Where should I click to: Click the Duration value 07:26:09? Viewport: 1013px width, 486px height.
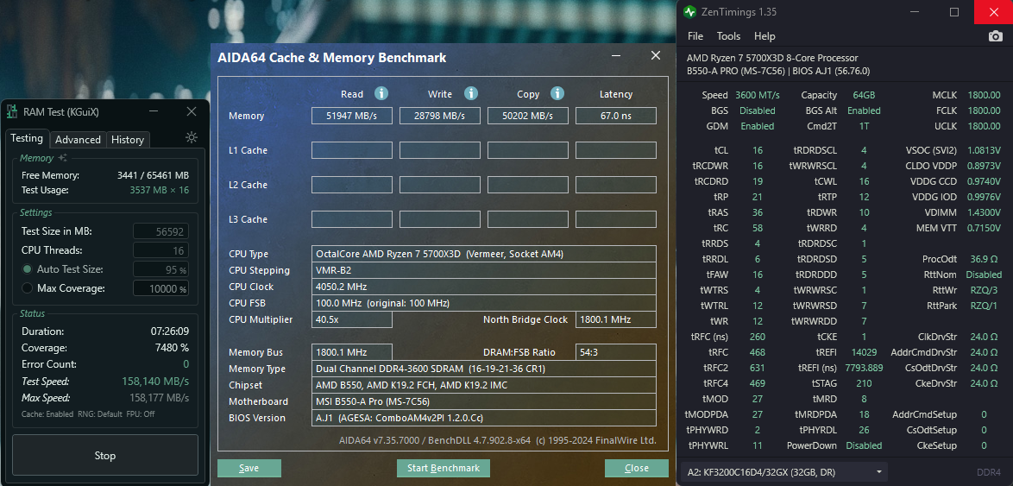[170, 331]
